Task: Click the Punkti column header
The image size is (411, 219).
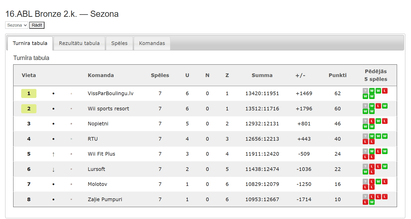Action: coord(337,75)
